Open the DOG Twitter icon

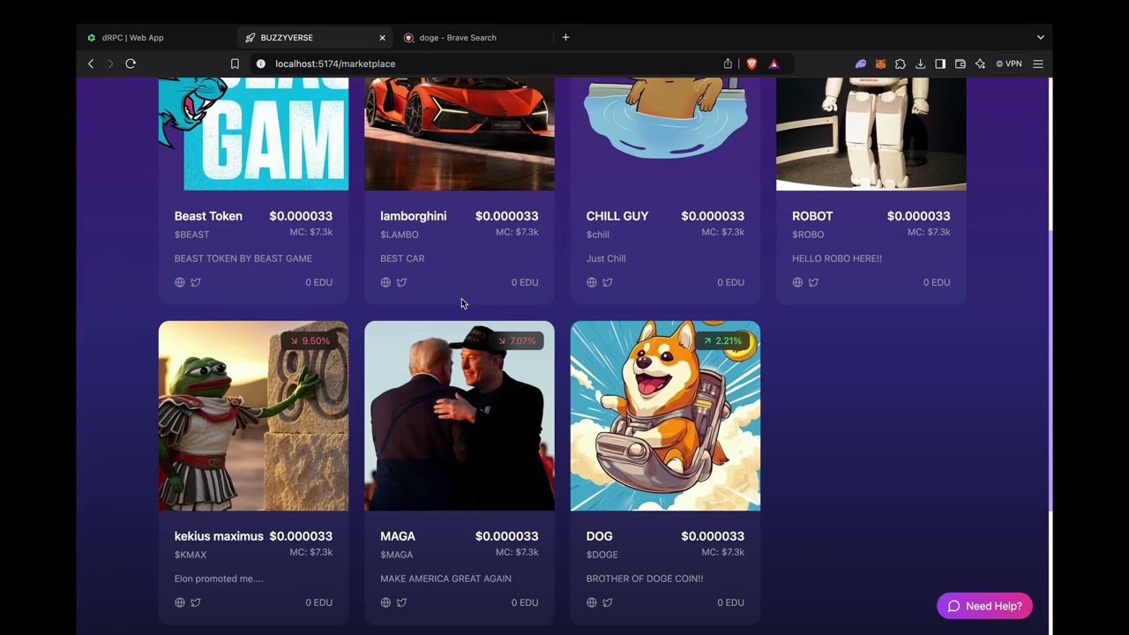[x=608, y=602]
